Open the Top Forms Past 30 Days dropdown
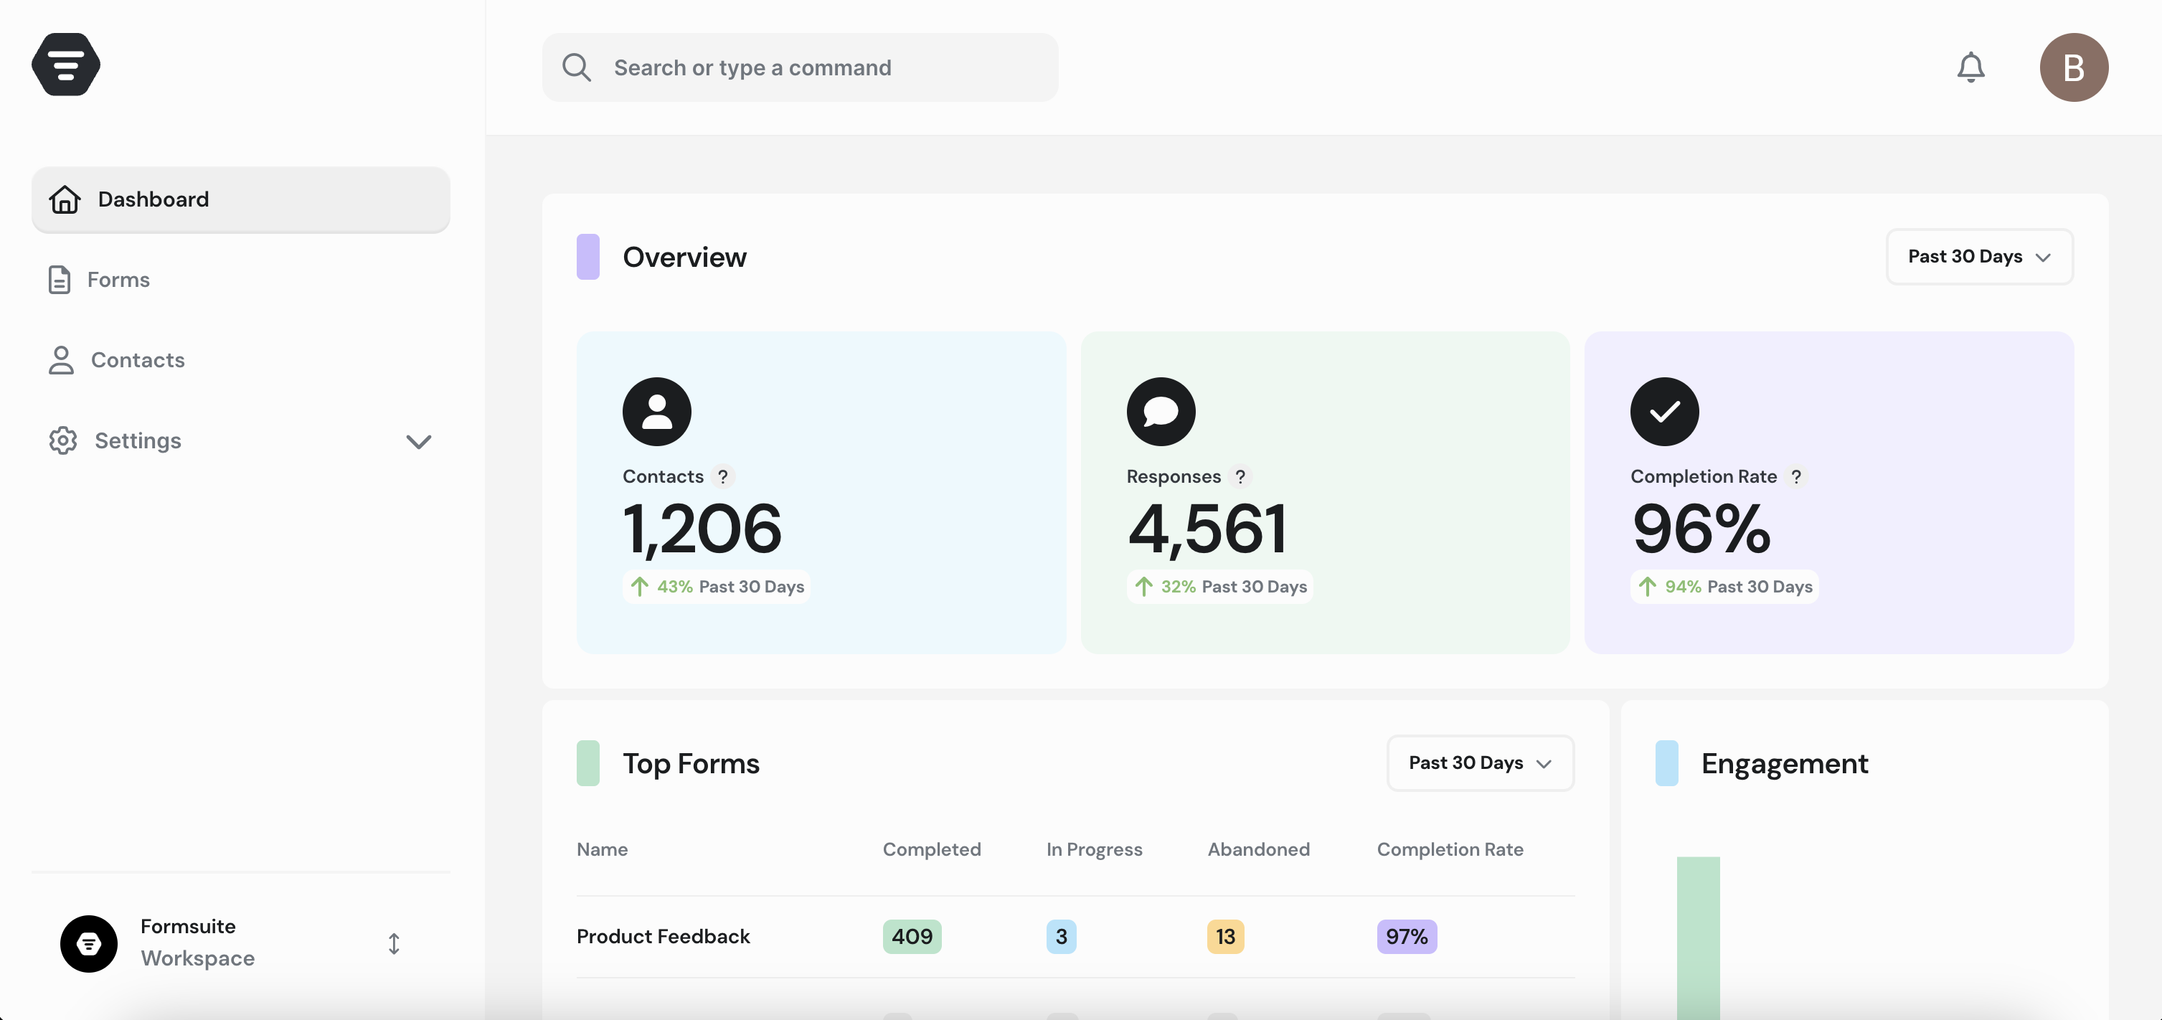 coord(1480,763)
